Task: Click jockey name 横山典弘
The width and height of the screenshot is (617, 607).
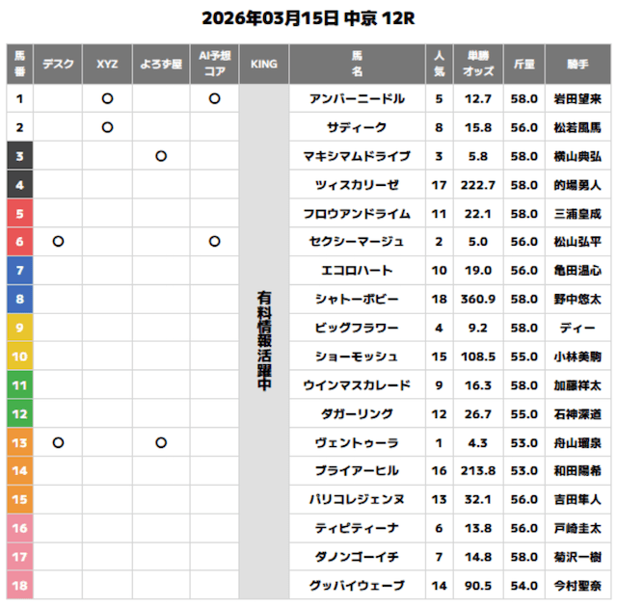Action: (x=577, y=156)
